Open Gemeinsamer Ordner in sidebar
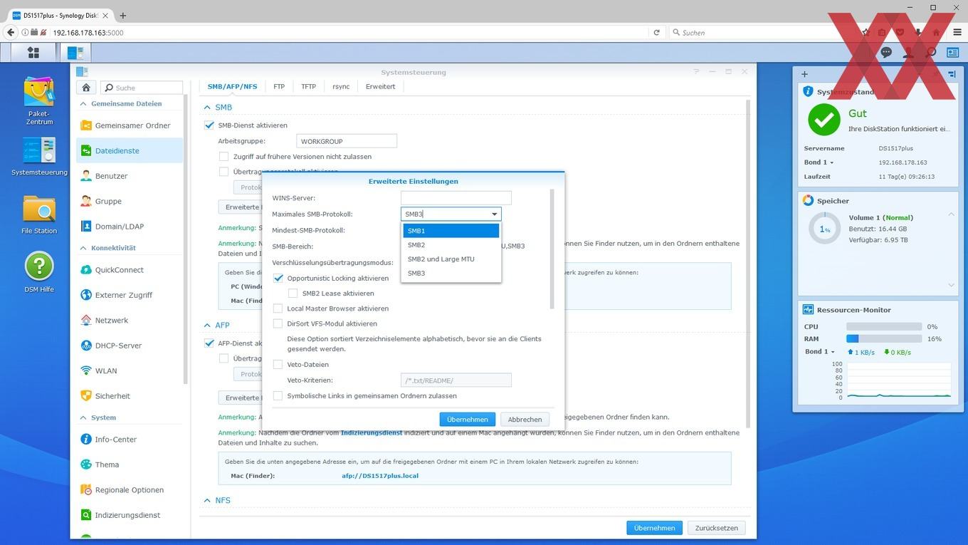Image resolution: width=968 pixels, height=545 pixels. coord(130,125)
